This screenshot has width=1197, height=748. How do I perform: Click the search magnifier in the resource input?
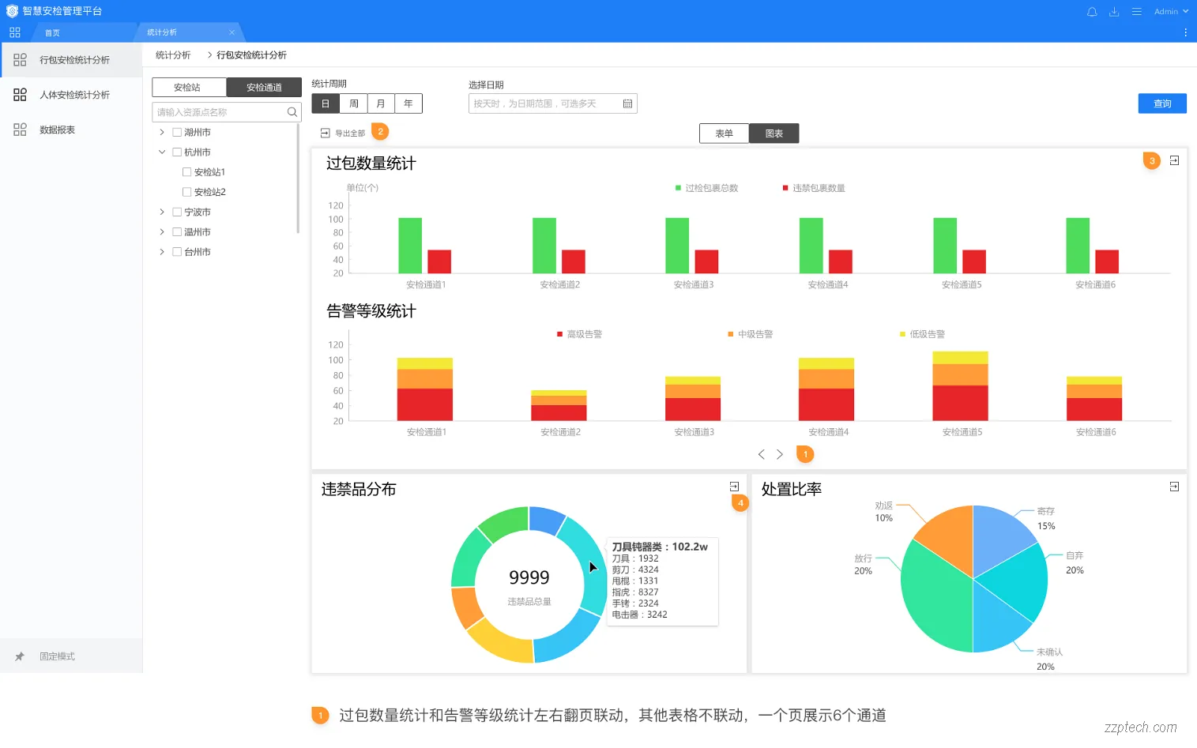(x=292, y=112)
